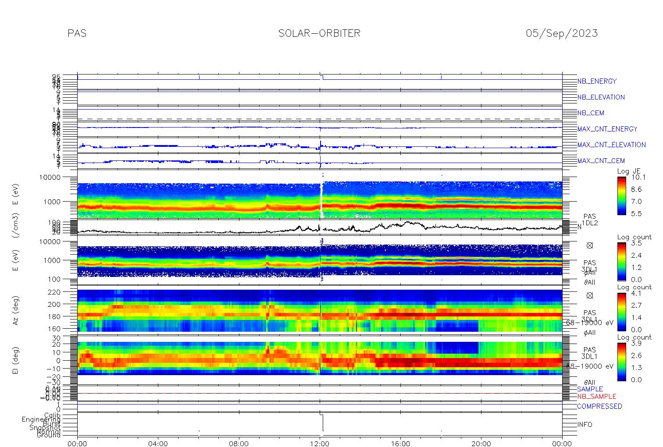Click the PAS title in the header
This screenshot has height=447, width=663.
77,33
